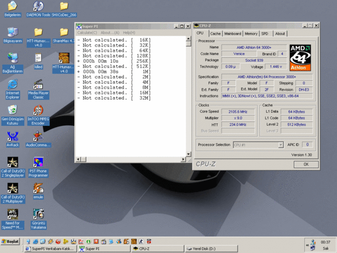The width and height of the screenshot is (337, 253).
Task: Switch to CPU-Z taskbar button
Action: (x=158, y=249)
